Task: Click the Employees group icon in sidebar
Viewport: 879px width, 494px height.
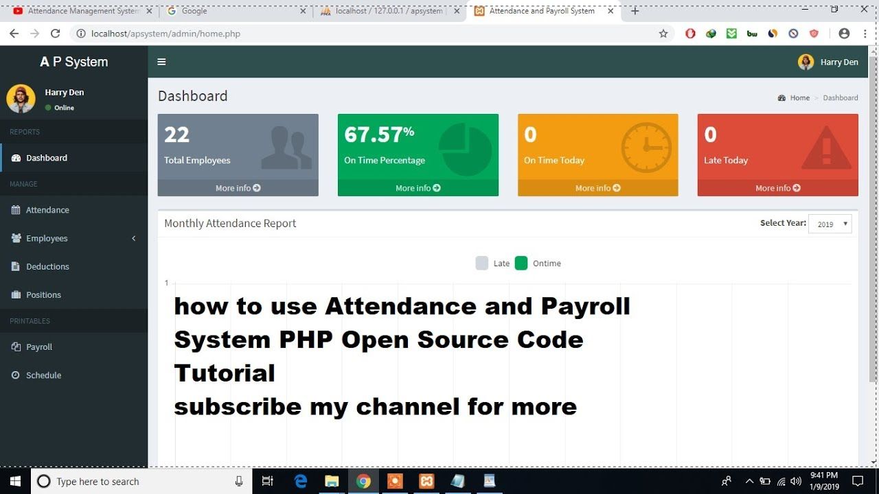Action: (16, 238)
